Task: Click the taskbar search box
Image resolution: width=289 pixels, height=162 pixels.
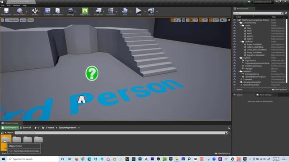Action: (33, 159)
